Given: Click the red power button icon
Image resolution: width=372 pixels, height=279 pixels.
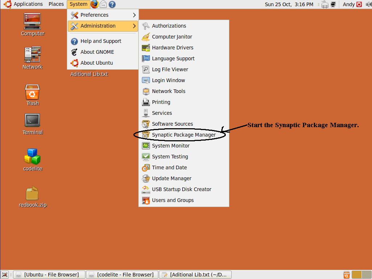Looking at the screenshot, I should click(359, 4).
